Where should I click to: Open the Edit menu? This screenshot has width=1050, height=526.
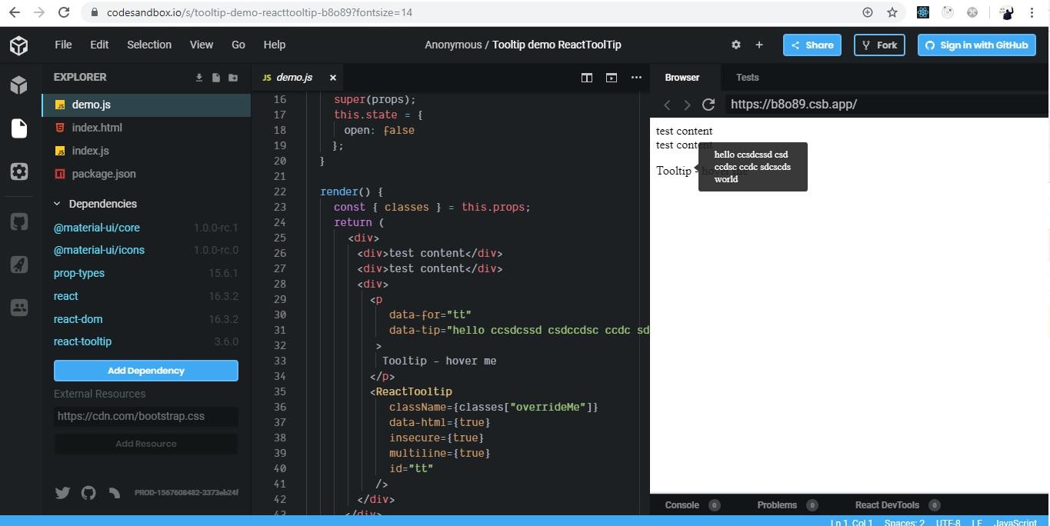coord(99,45)
